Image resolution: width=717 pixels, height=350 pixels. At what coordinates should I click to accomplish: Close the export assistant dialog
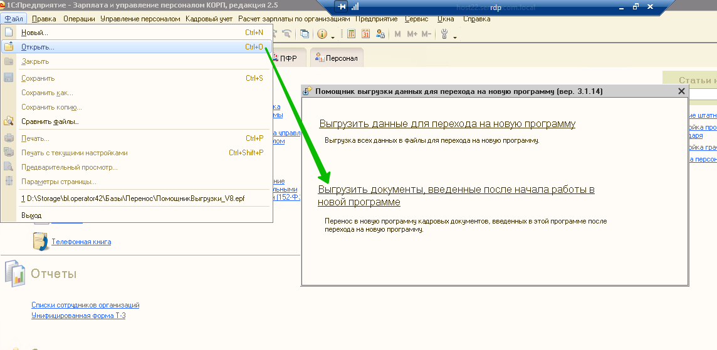click(x=681, y=91)
